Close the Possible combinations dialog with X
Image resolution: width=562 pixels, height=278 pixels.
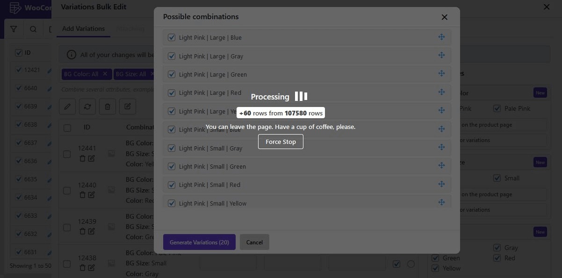point(445,17)
